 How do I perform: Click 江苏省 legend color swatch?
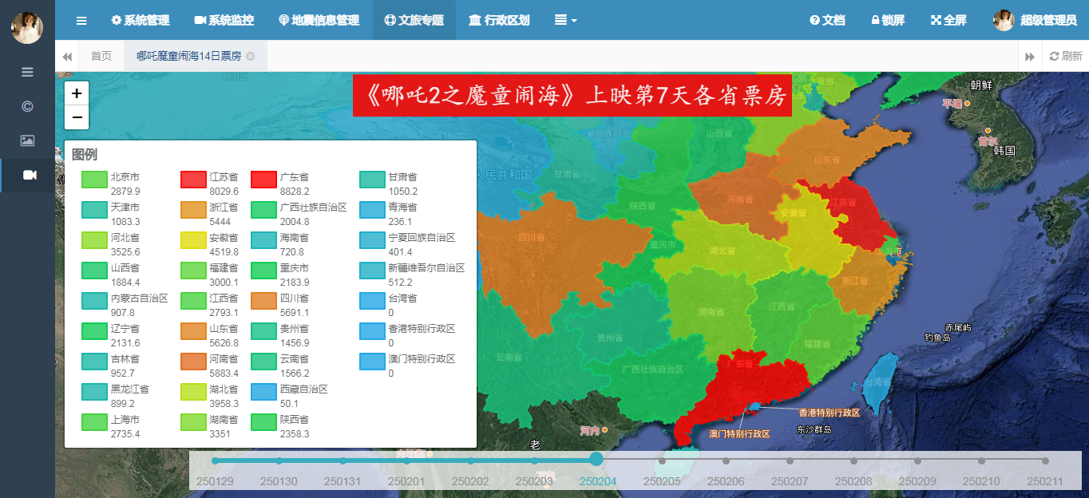(193, 180)
